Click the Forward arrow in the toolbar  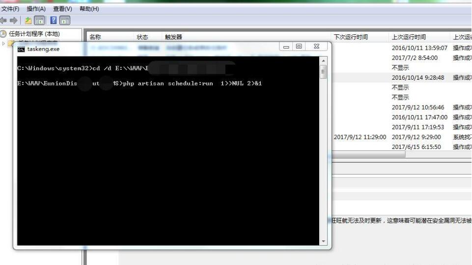(x=13, y=21)
